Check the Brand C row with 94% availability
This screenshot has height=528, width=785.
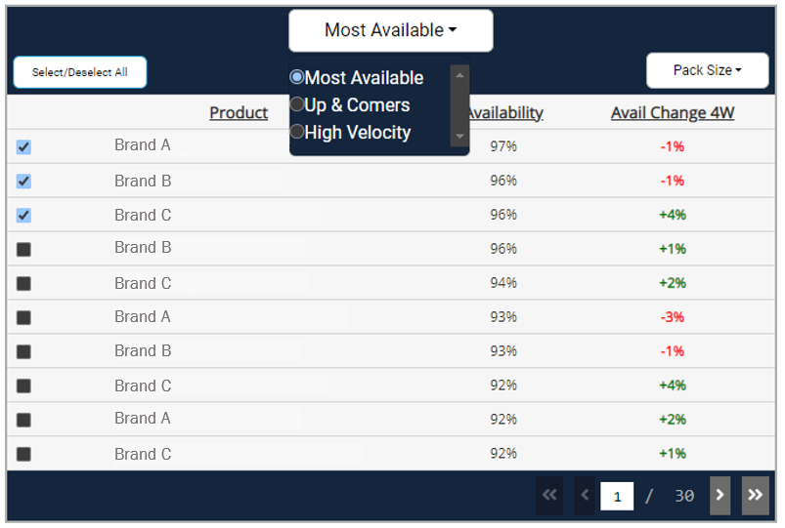coord(23,284)
